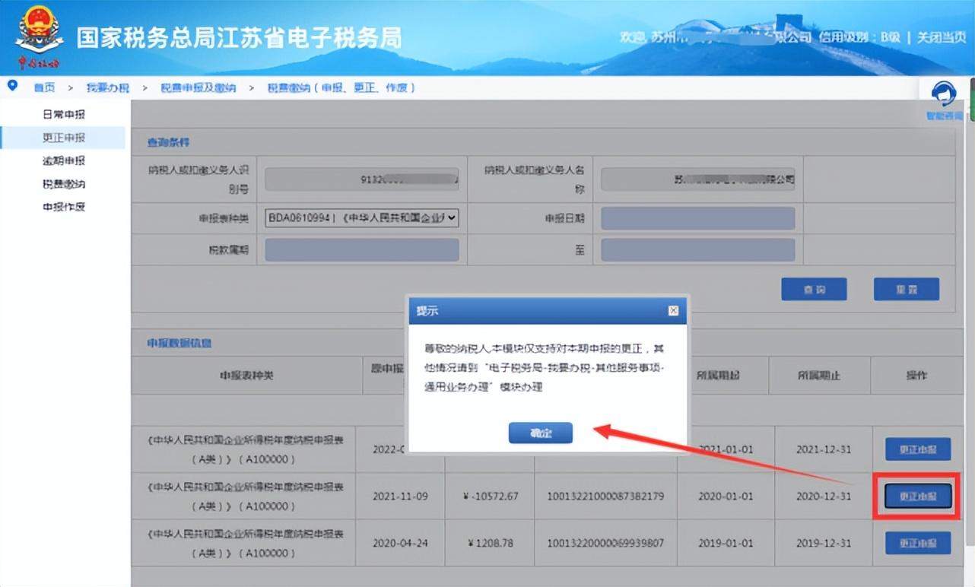The height and width of the screenshot is (587, 975).
Task: Open 税费申报及缴纳 breadcrumb link
Action: pyautogui.click(x=198, y=87)
